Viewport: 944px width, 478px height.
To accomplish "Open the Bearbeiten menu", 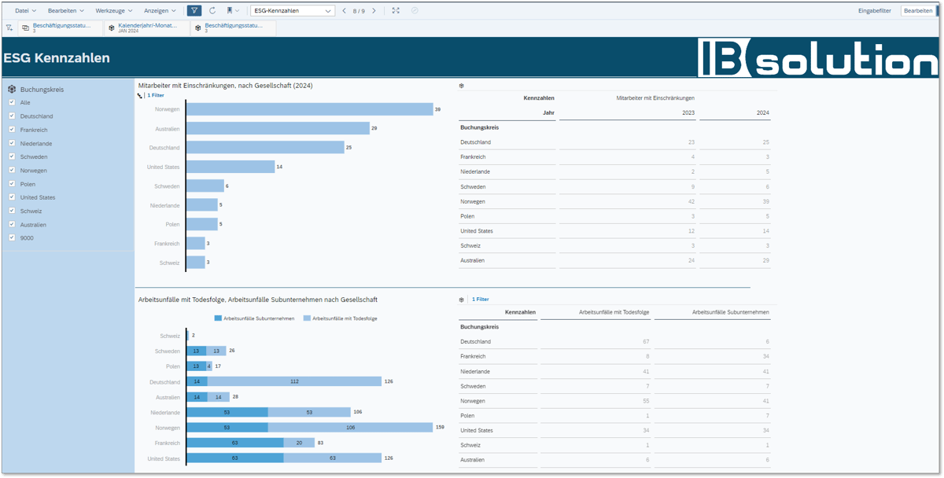I will pyautogui.click(x=66, y=11).
